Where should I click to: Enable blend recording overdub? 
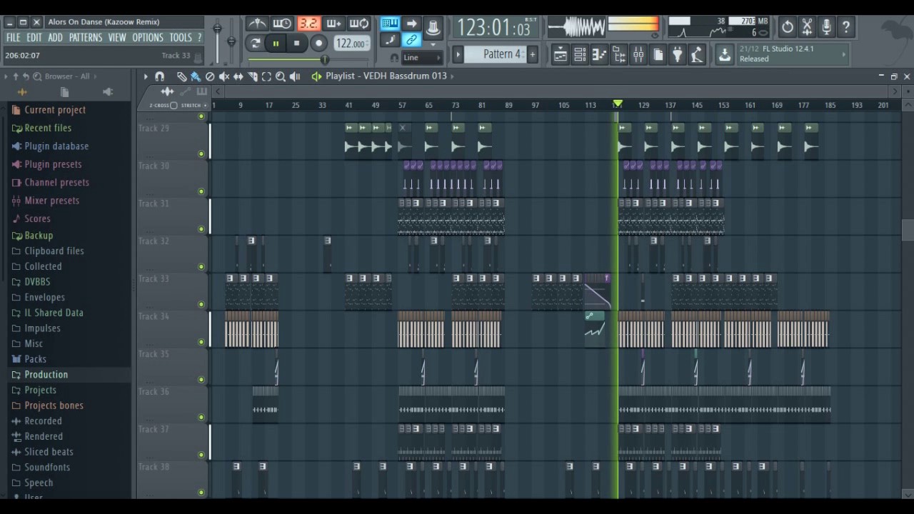coord(333,24)
